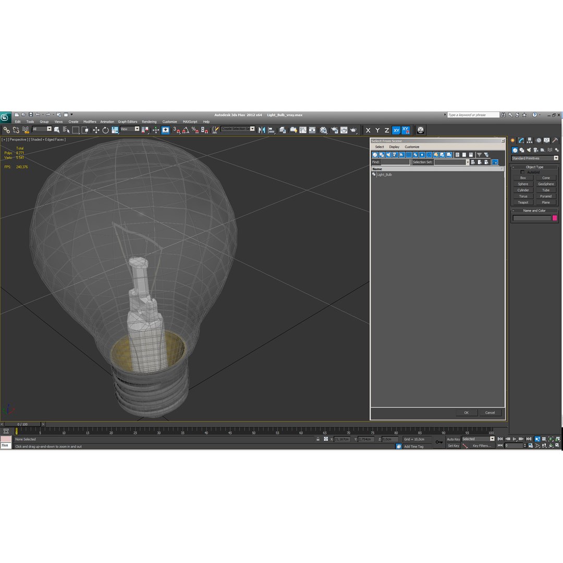Select the Link tool in main toolbar

[6, 130]
